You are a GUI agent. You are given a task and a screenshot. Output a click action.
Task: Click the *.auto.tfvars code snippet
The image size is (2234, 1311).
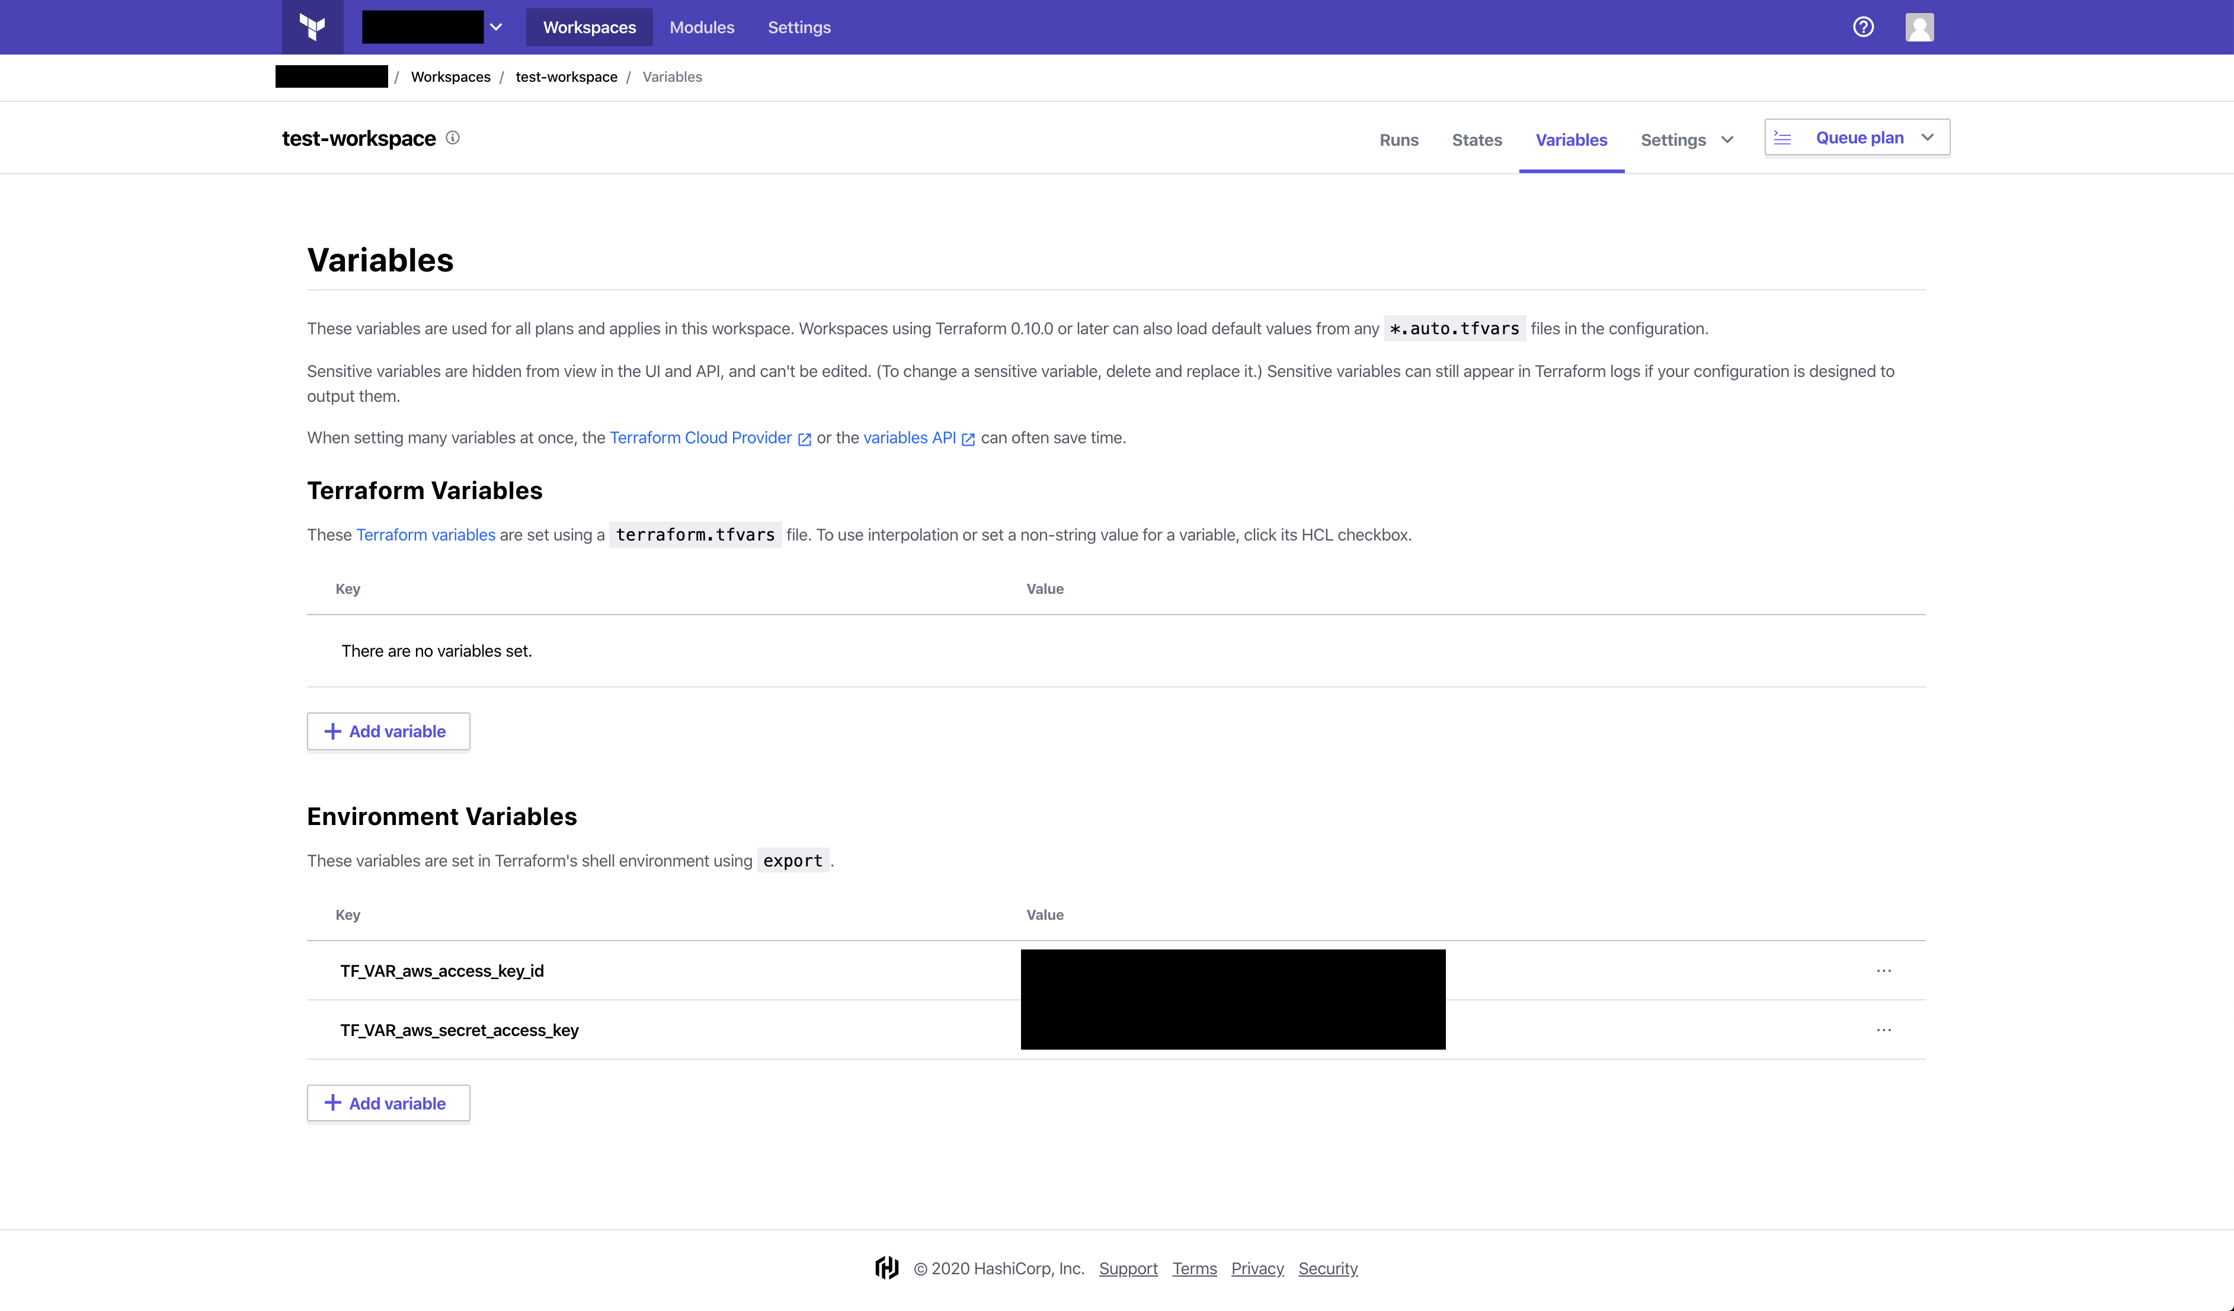pos(1455,329)
